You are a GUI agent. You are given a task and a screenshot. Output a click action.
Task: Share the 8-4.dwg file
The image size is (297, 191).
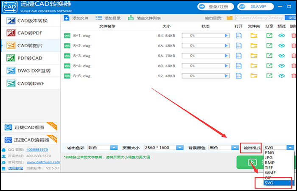point(269,66)
